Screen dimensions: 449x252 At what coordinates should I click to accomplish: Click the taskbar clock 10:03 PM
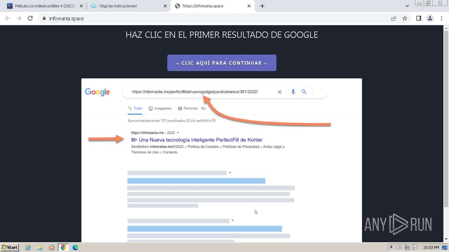coord(431,247)
